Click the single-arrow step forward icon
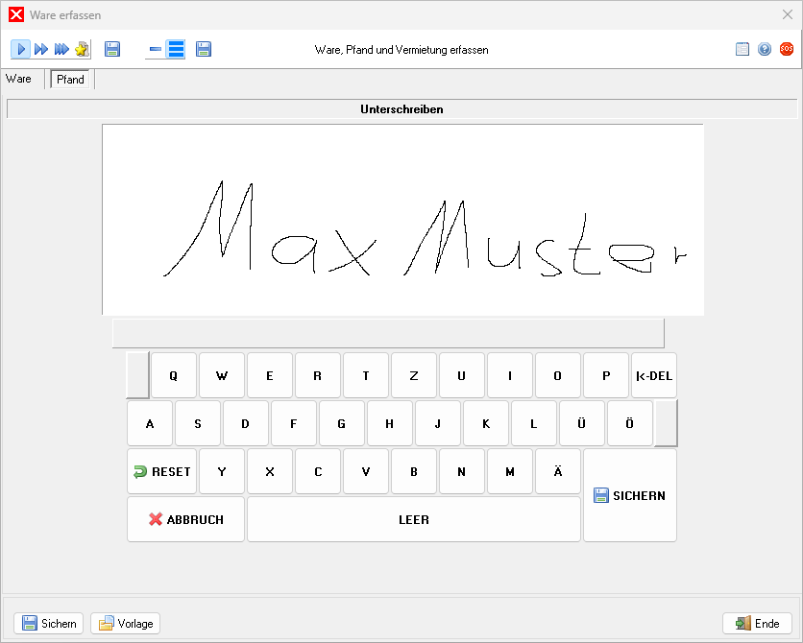Image resolution: width=803 pixels, height=643 pixels. tap(21, 49)
